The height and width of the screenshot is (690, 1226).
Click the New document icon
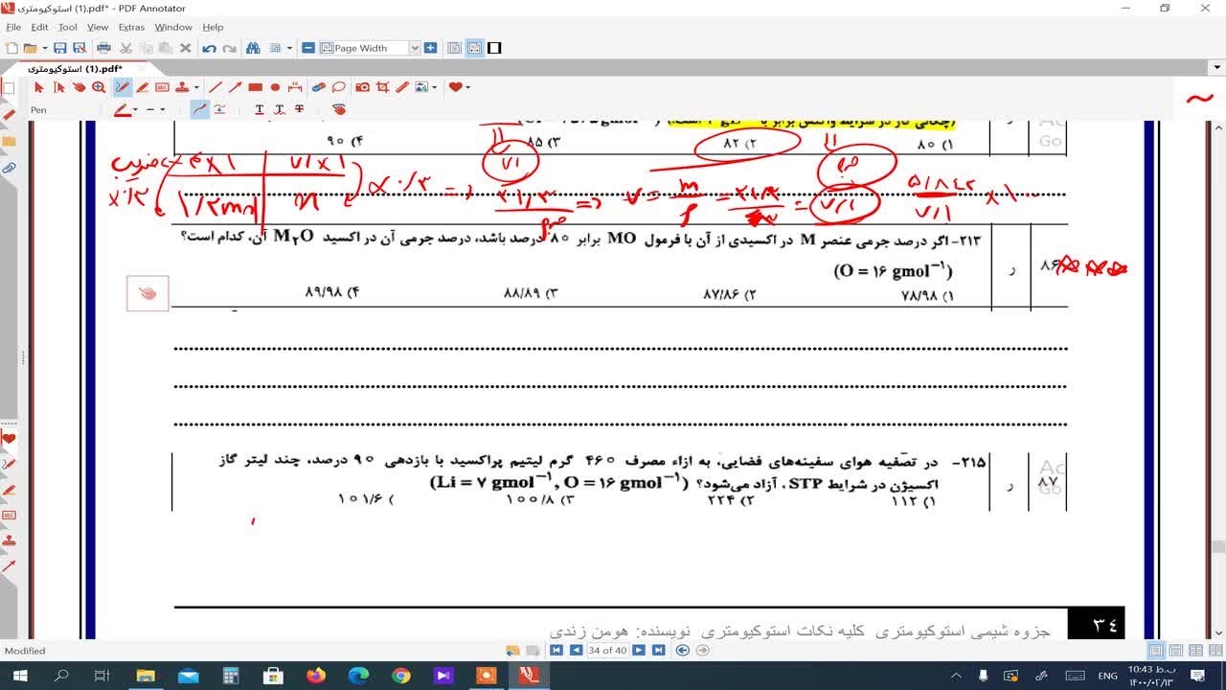tap(11, 48)
